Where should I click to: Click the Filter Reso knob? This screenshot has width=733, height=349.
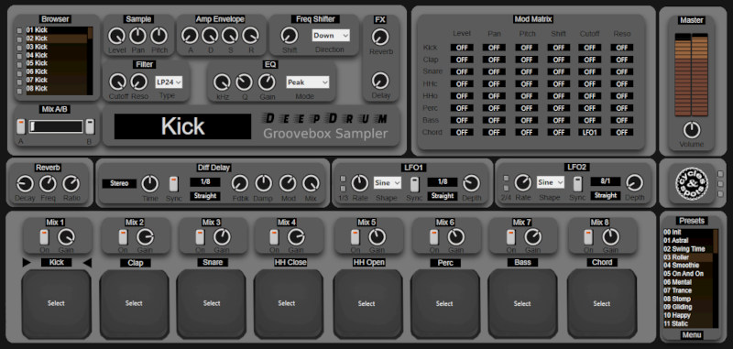coord(138,82)
